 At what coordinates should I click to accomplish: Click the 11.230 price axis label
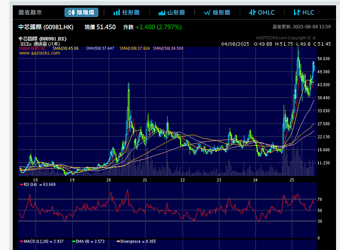(323, 163)
